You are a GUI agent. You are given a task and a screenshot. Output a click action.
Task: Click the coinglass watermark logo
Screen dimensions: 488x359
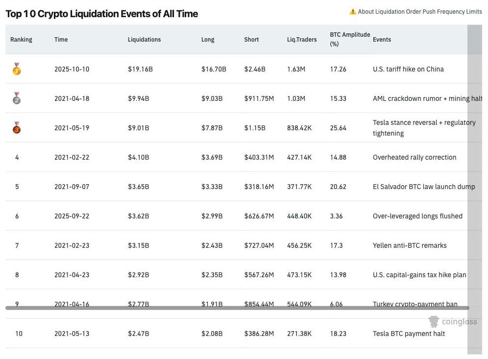(x=453, y=322)
